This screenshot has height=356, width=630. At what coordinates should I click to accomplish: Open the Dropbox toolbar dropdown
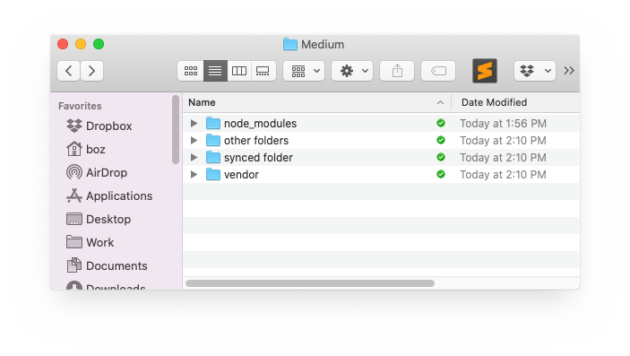tap(535, 71)
